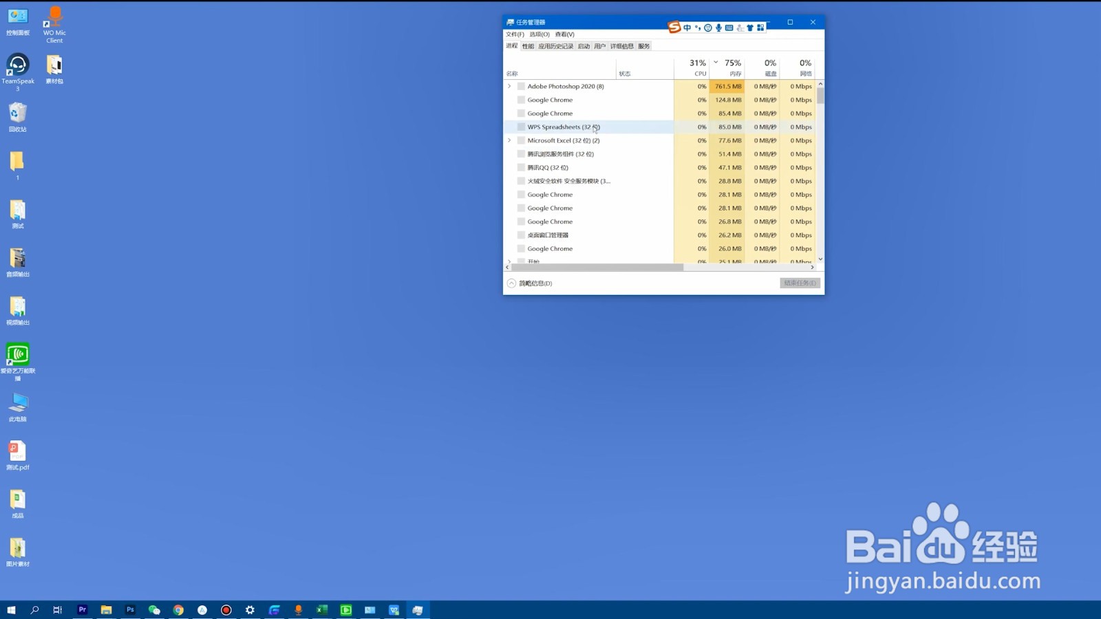This screenshot has height=619, width=1101.
Task: Select the 桌面窗口管理器 process row
Action: click(659, 235)
